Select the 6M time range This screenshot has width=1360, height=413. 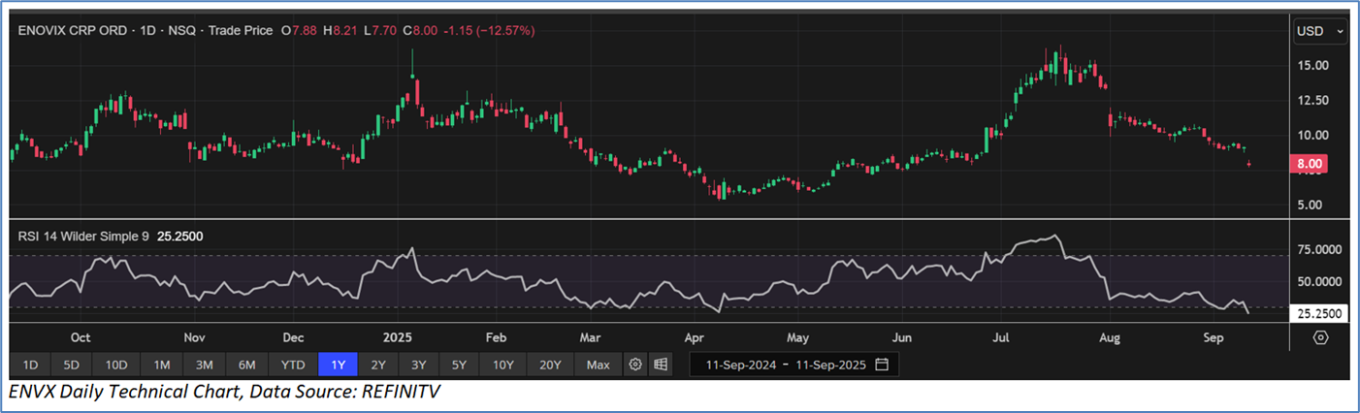[x=247, y=365]
